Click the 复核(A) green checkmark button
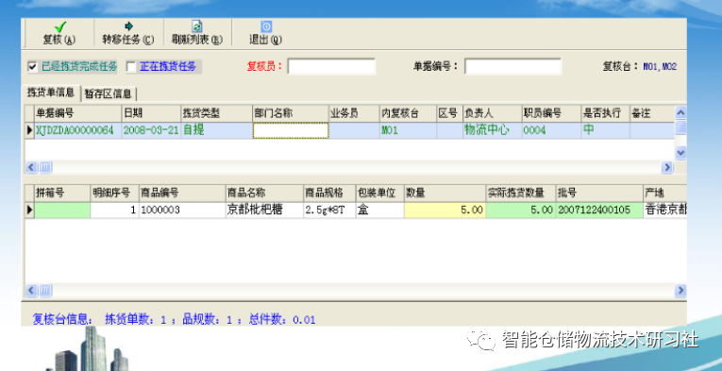This screenshot has width=722, height=371. point(59,33)
